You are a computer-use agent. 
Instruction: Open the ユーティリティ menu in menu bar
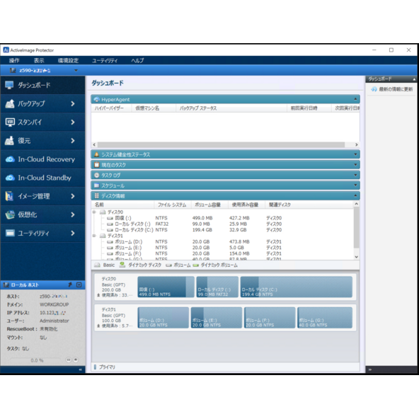tap(105, 60)
